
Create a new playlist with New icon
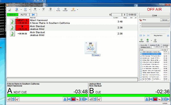point(10,9)
